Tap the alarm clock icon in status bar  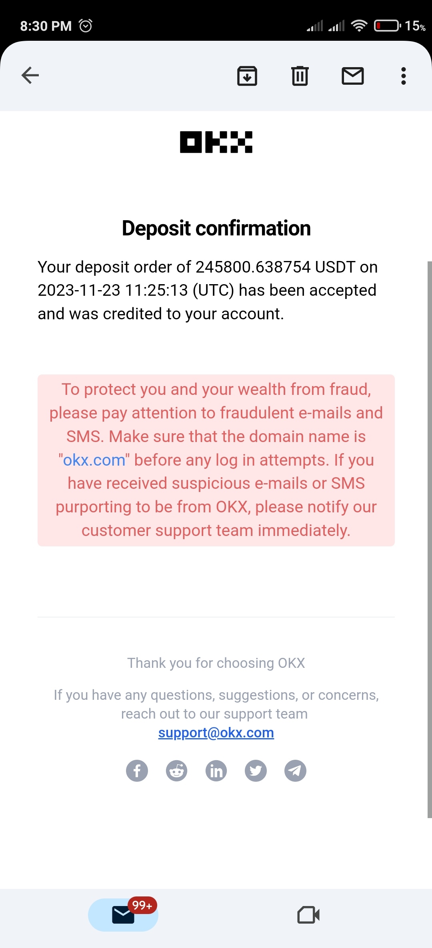tap(86, 26)
